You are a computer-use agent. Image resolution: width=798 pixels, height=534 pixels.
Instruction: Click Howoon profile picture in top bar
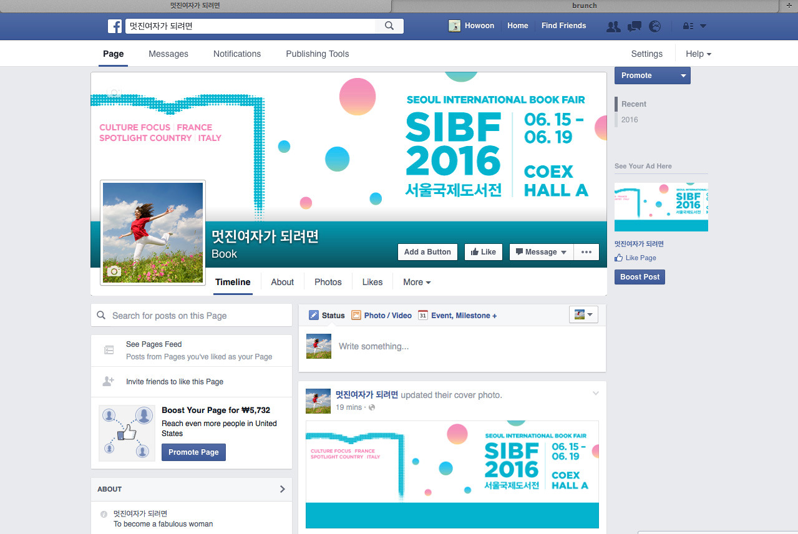455,26
